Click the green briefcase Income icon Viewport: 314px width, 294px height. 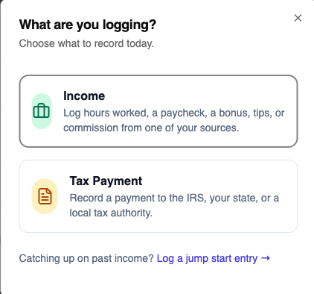tap(42, 111)
